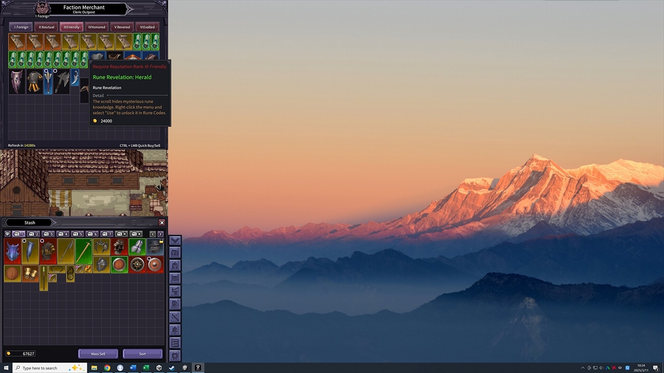This screenshot has width=664, height=373.
Task: Click the magic wand side menu icon
Action: [175, 317]
